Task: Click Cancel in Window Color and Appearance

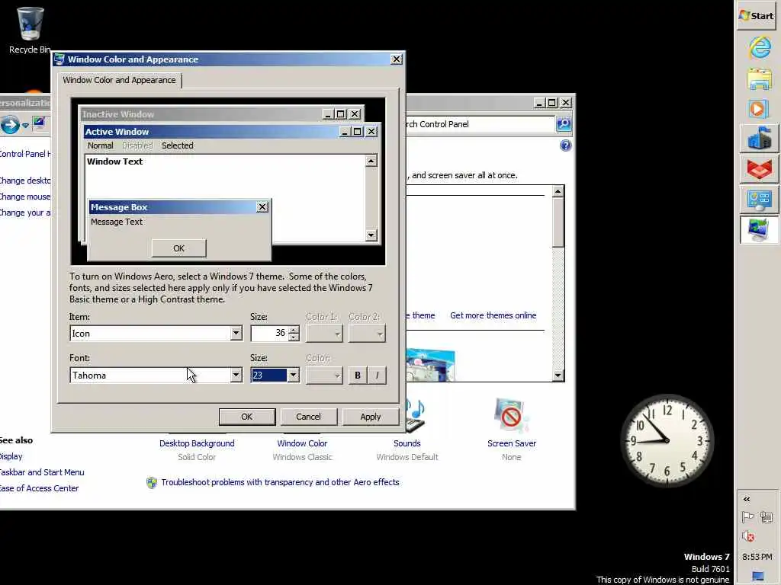Action: [x=308, y=417]
